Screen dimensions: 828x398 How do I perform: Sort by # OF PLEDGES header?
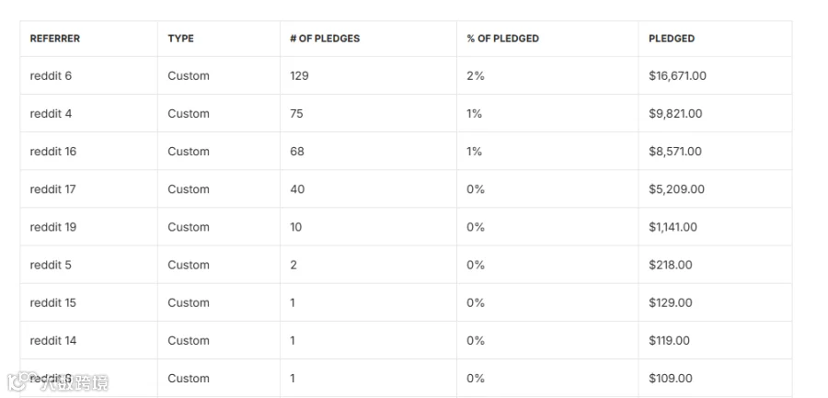tap(325, 39)
